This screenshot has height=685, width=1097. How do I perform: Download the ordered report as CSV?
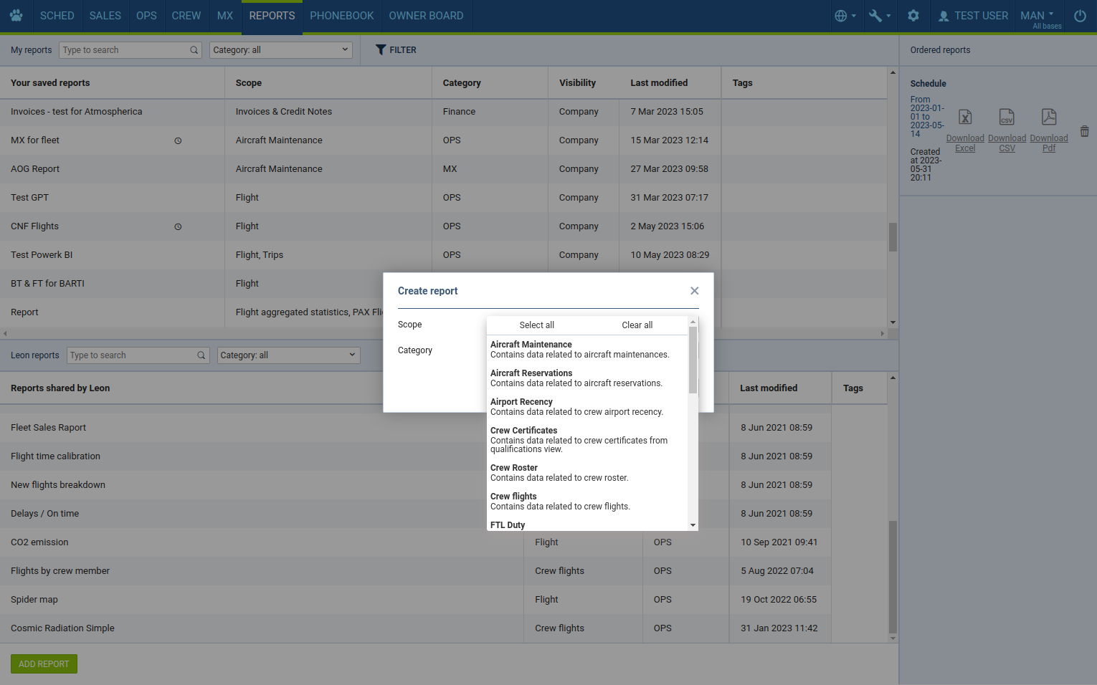tap(1007, 129)
